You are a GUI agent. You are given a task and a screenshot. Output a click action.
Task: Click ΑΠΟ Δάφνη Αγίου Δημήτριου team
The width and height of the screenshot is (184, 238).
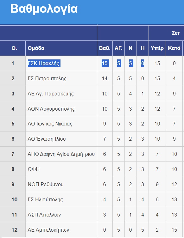[61, 154]
